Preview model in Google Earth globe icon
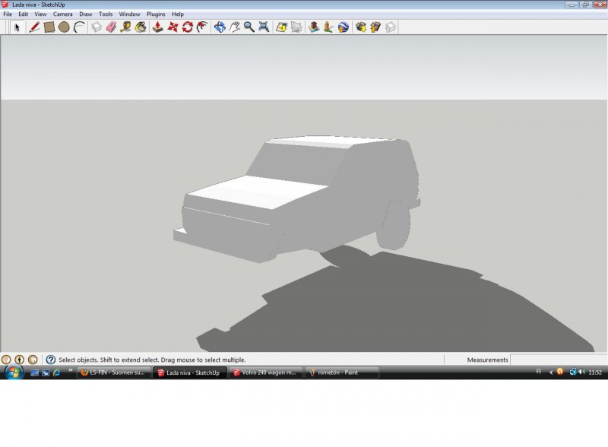 (344, 27)
